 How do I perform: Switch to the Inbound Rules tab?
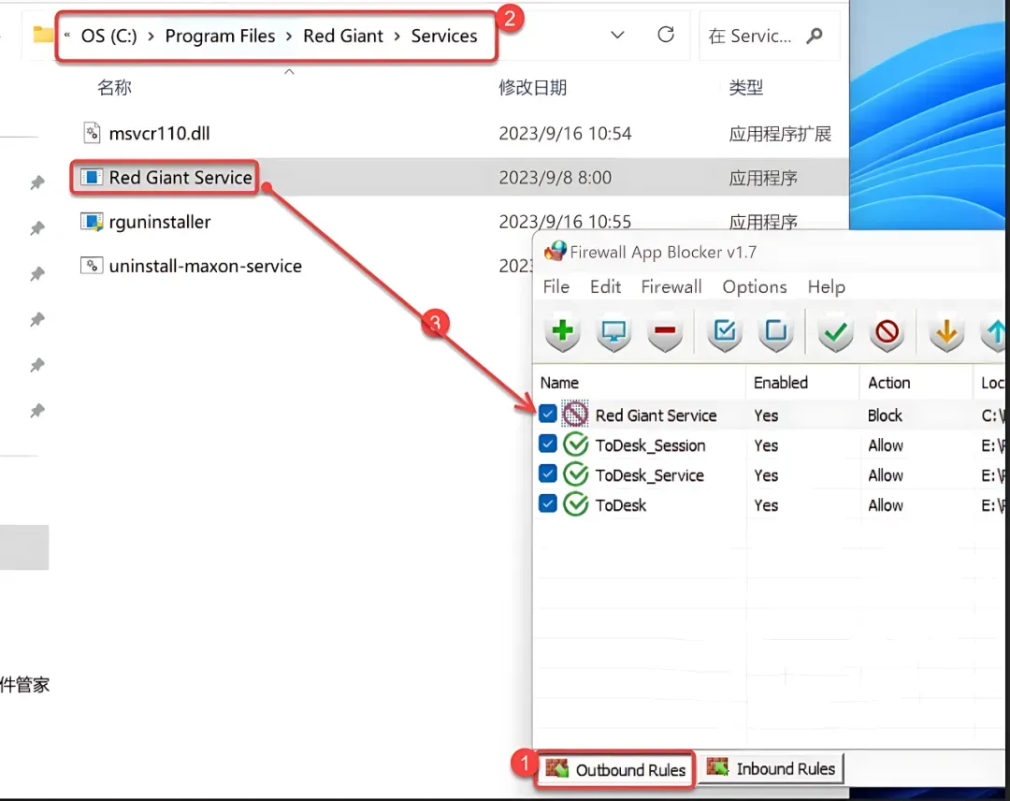[771, 769]
